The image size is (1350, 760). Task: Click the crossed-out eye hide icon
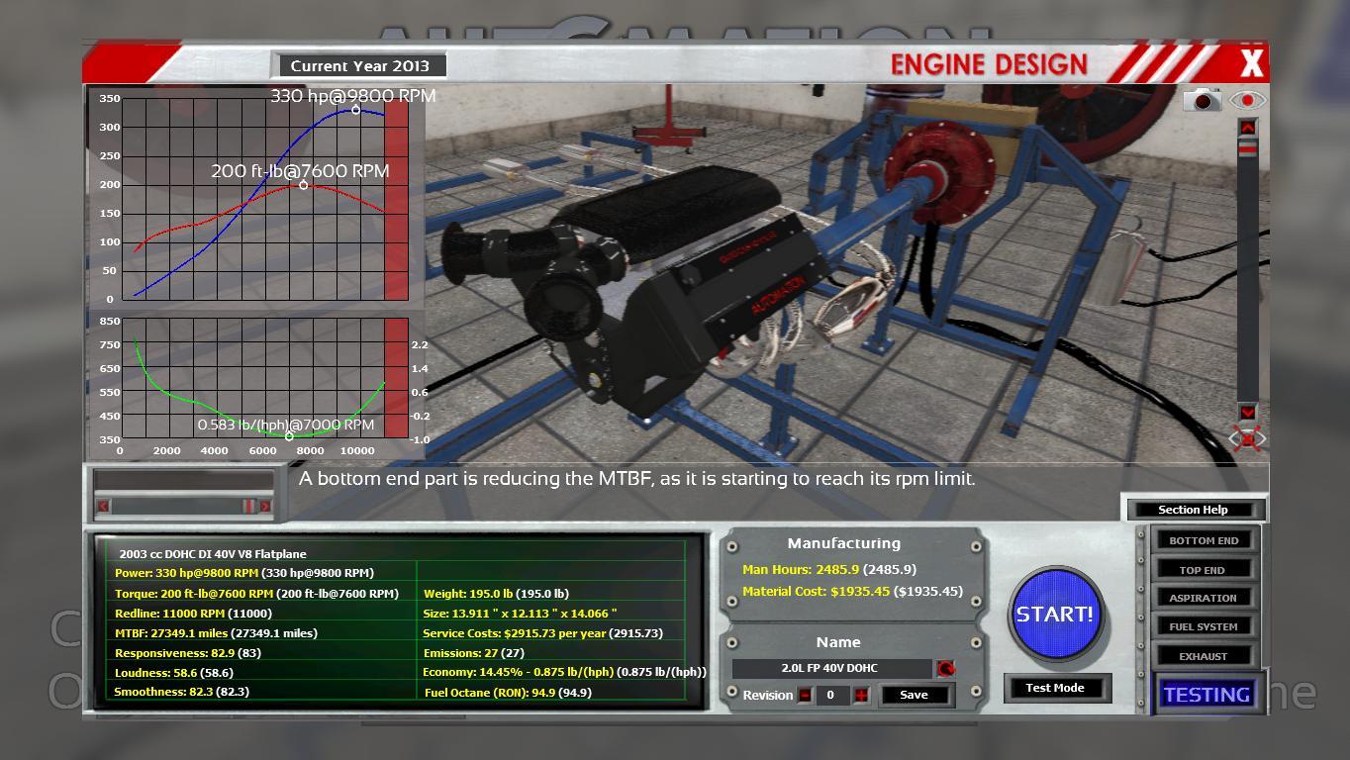(1247, 438)
